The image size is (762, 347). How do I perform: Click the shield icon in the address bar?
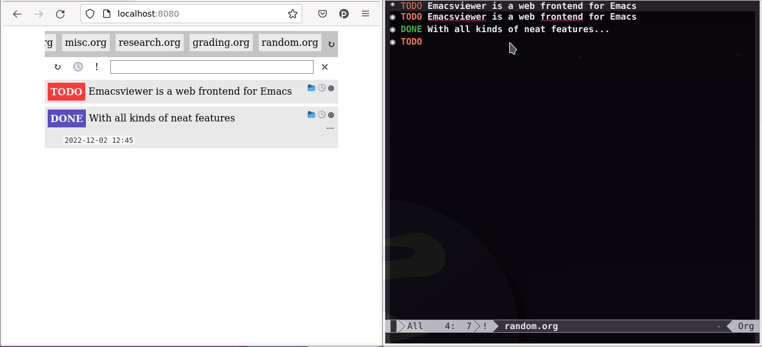pyautogui.click(x=90, y=14)
